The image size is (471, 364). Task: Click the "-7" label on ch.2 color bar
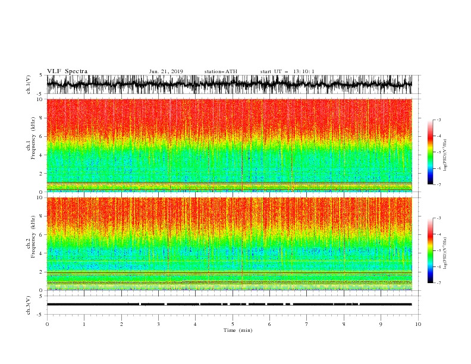(x=438, y=283)
